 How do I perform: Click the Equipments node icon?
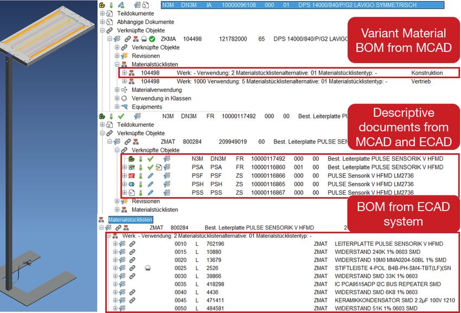(124, 107)
